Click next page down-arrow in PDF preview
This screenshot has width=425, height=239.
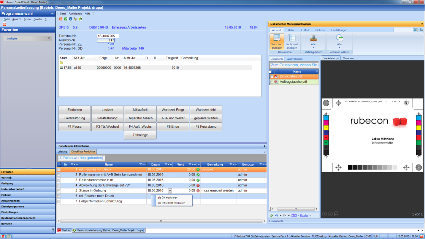330,214
